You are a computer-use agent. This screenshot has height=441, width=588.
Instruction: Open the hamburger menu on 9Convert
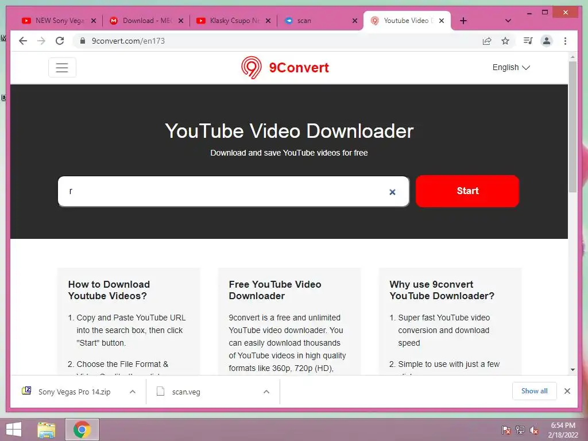62,68
